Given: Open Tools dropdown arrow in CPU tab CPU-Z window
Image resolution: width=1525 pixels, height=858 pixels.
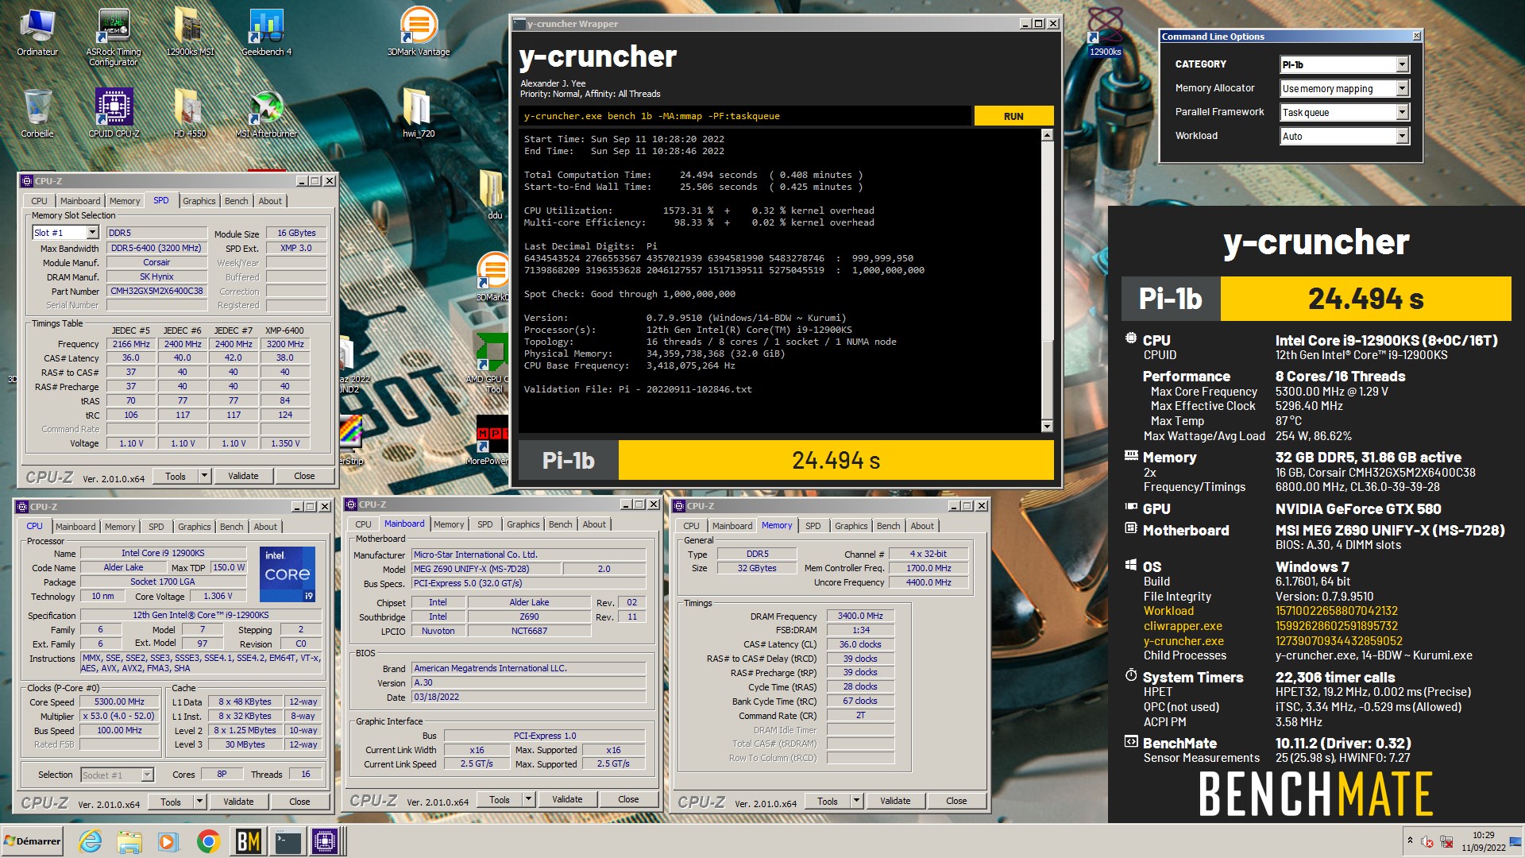Looking at the screenshot, I should 199,802.
